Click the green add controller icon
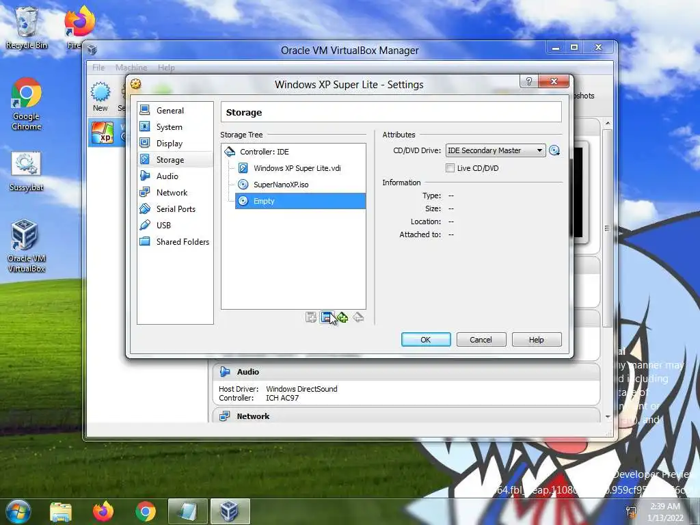The width and height of the screenshot is (700, 525). click(342, 317)
